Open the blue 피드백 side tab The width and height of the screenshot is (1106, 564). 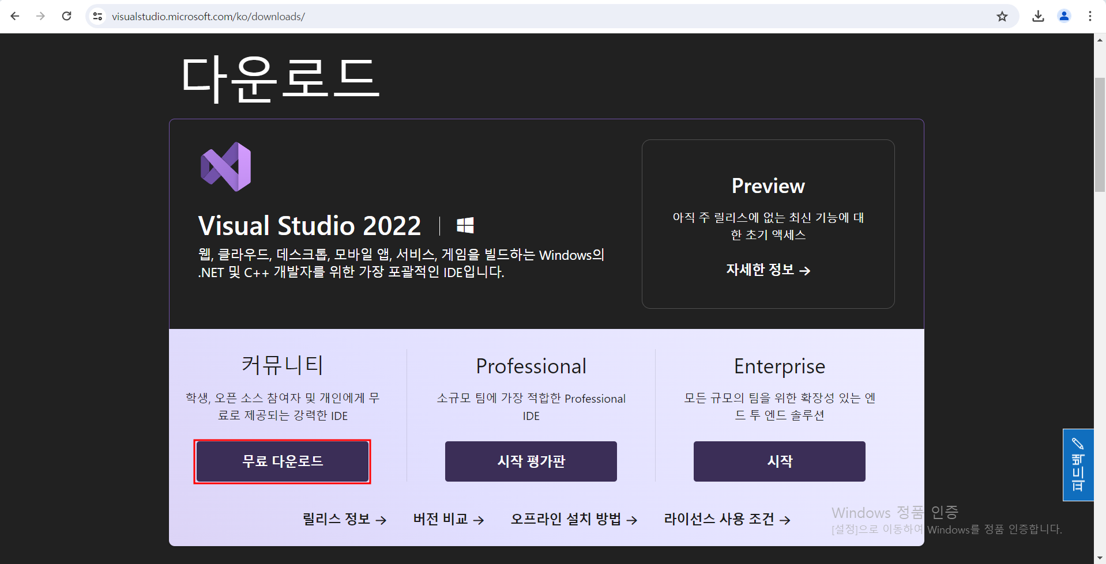[1078, 465]
